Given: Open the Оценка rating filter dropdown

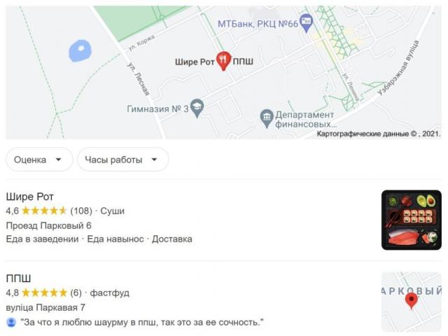Looking at the screenshot, I should point(39,160).
